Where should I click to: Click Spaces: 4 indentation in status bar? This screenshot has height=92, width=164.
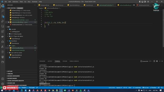tap(119, 88)
